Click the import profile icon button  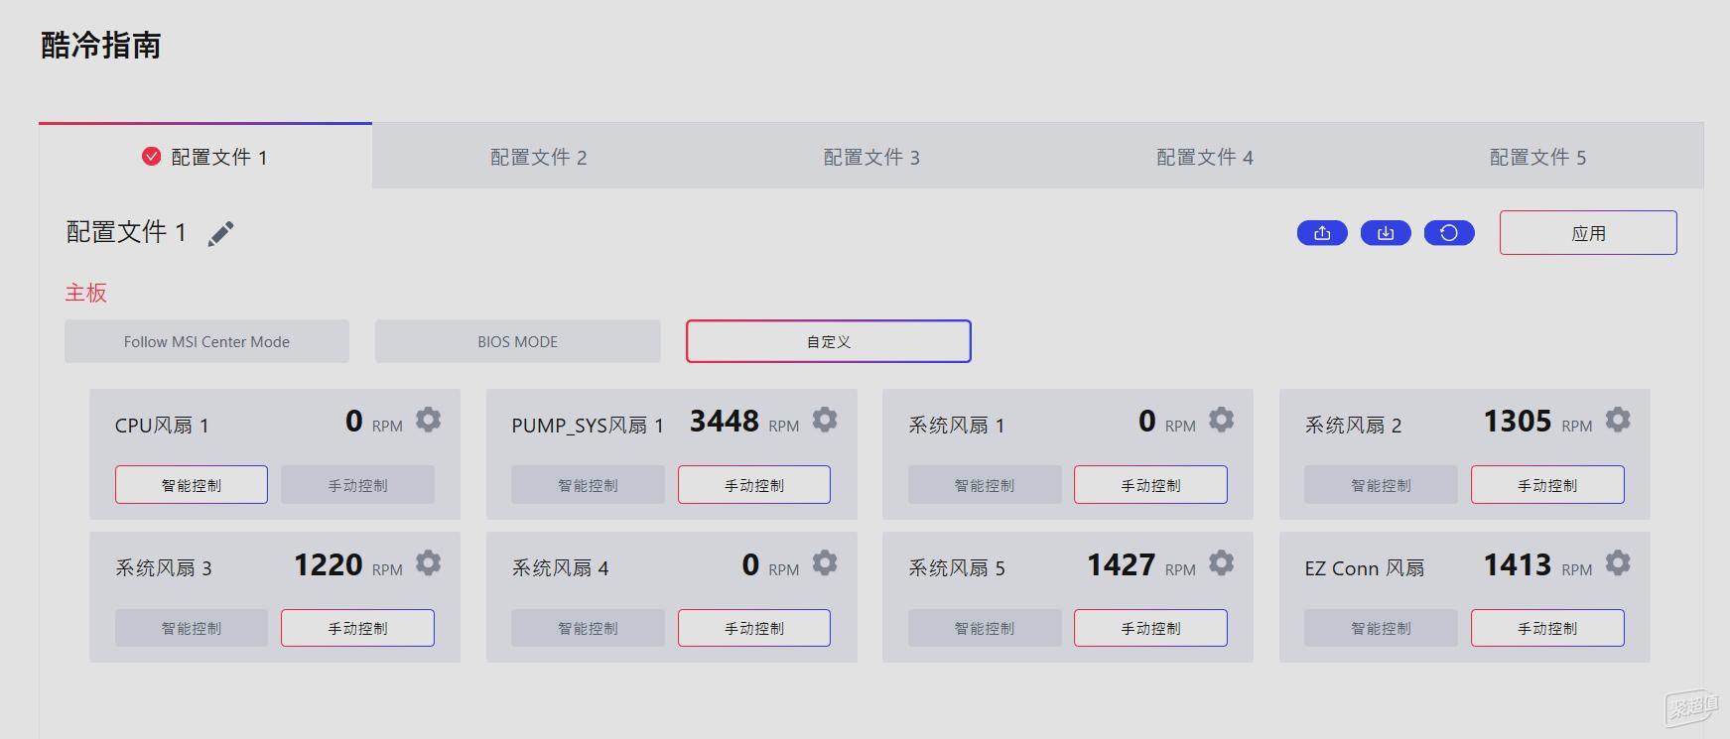[x=1385, y=233]
